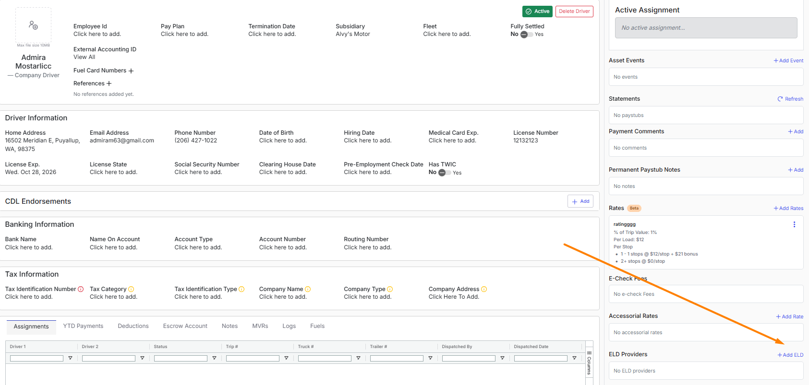This screenshot has height=385, width=809.
Task: Add a reference plus icon
Action: [x=109, y=83]
